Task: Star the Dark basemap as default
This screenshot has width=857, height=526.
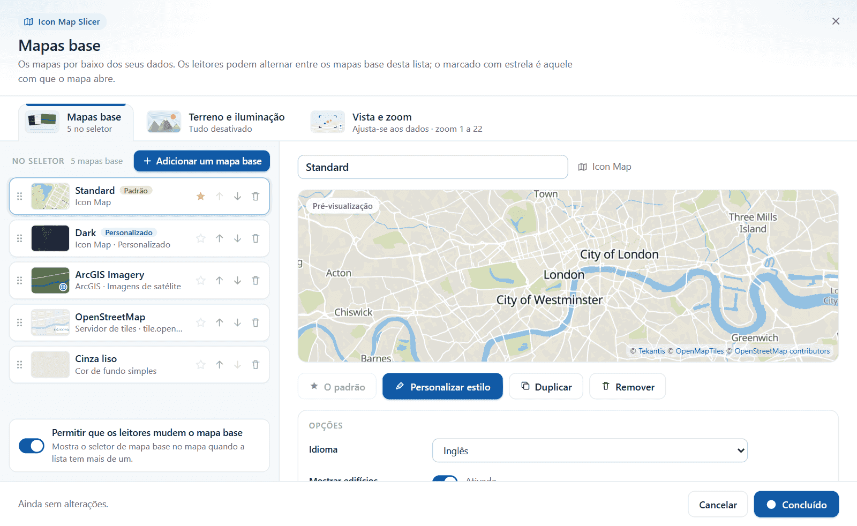Action: point(201,238)
